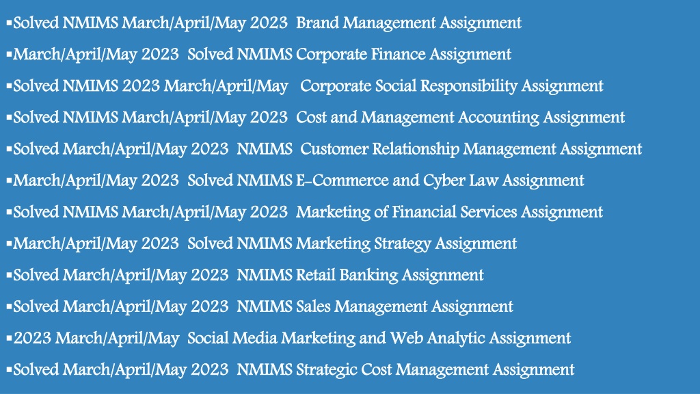Click the bullet before the Strategic Cost Management line
Viewport: 700px width, 394px height.
pos(9,369)
